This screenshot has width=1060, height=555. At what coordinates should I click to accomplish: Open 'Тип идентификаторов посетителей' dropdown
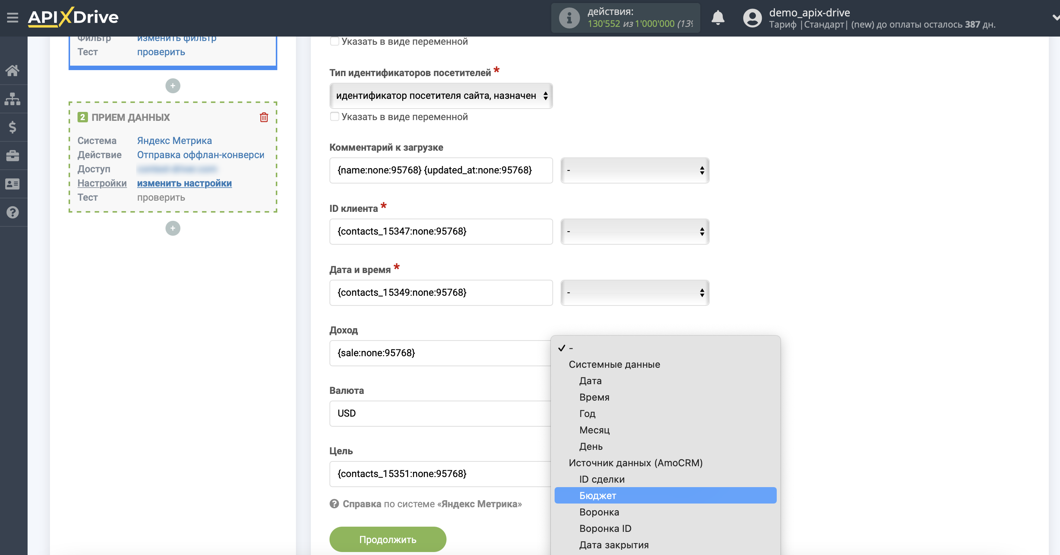pos(441,95)
